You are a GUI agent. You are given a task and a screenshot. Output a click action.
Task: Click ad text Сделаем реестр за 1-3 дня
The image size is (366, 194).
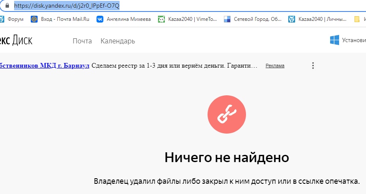coord(174,66)
